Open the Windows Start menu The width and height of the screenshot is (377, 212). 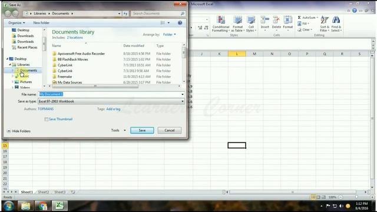(9, 206)
